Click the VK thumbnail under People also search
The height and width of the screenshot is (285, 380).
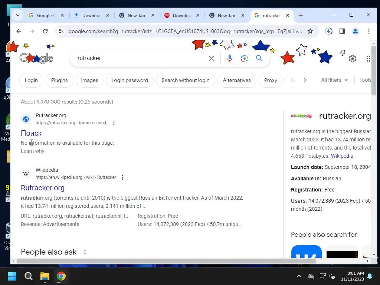306,251
